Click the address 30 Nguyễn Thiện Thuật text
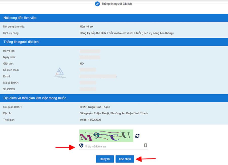 tap(114, 113)
